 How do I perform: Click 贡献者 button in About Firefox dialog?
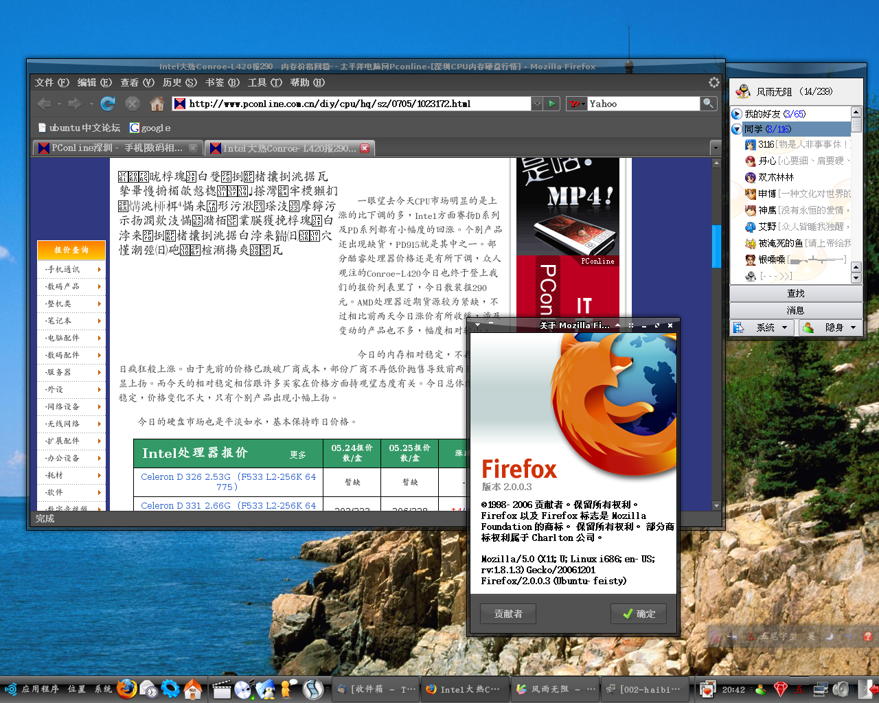pyautogui.click(x=508, y=614)
